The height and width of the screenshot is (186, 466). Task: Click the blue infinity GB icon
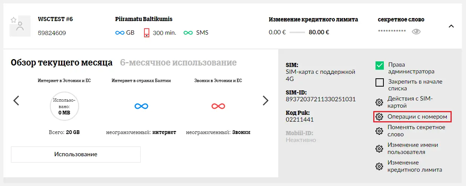120,33
